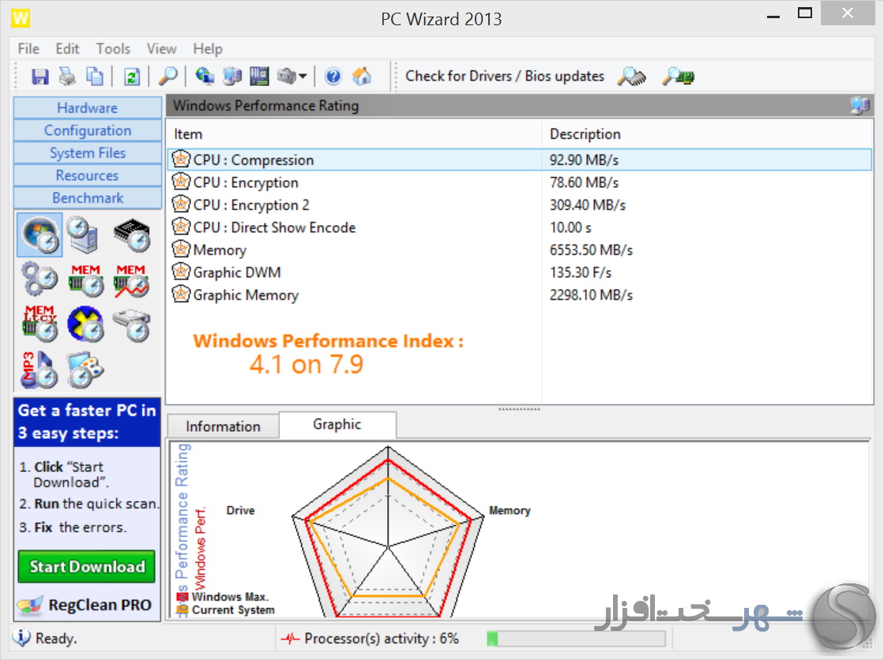Click the yellow W application icon in title bar
The image size is (884, 660).
pyautogui.click(x=21, y=19)
